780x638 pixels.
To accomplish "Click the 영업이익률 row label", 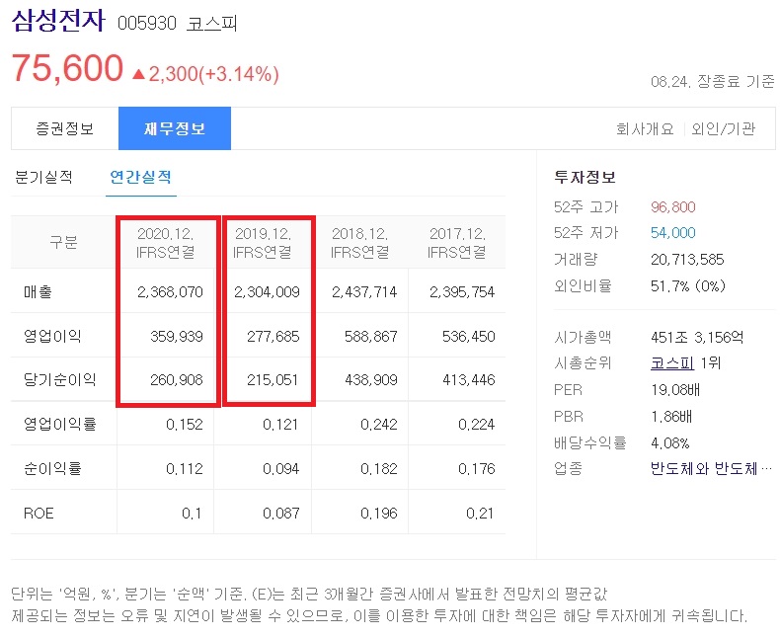I will [x=59, y=424].
